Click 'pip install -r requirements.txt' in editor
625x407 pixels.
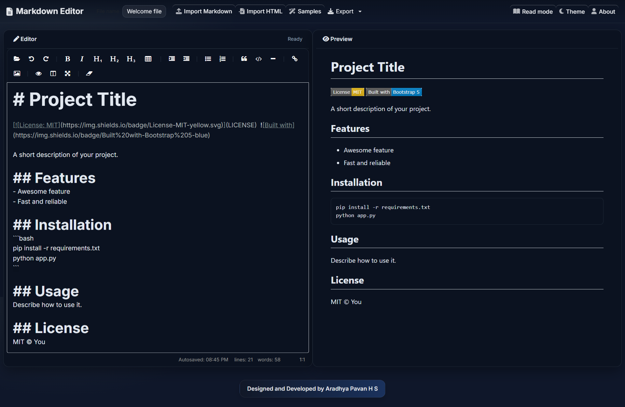tap(56, 248)
